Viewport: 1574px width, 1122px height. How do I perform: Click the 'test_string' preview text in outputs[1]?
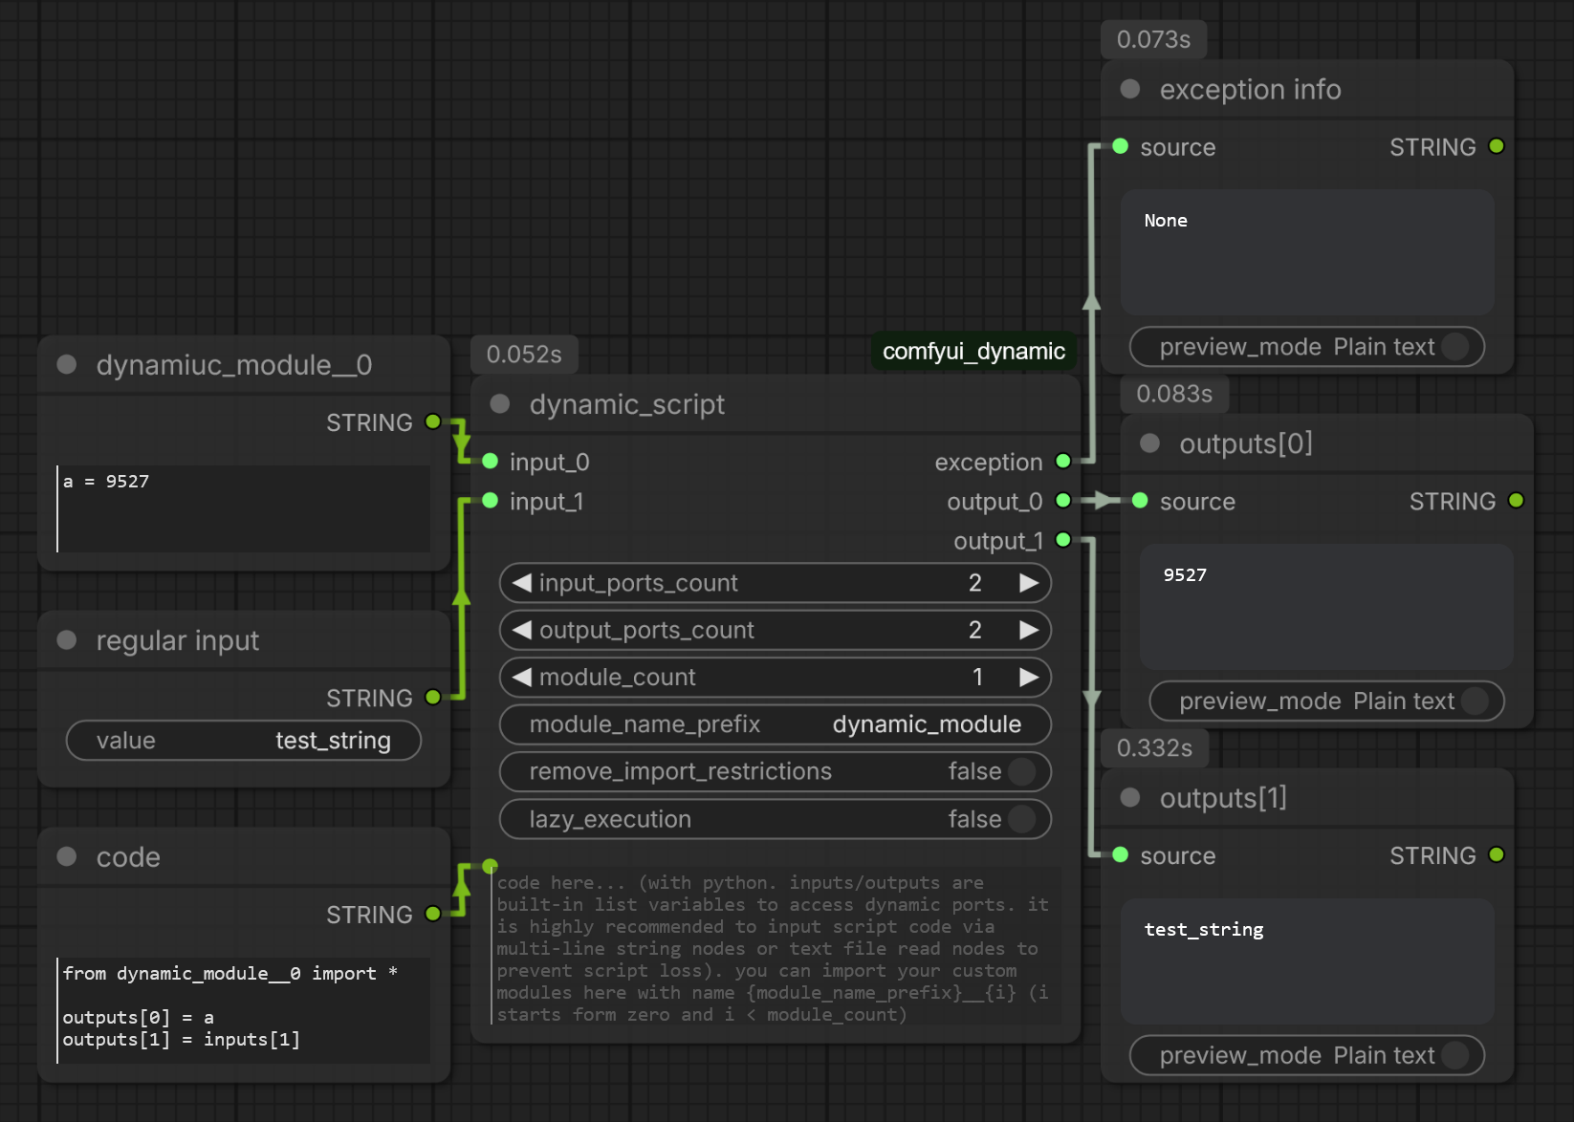point(1204,930)
